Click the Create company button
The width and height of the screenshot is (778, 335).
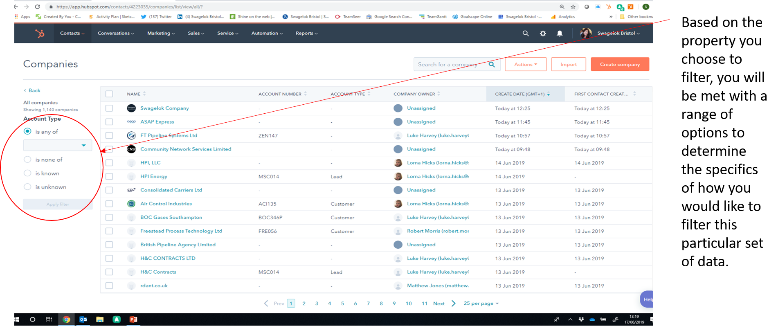coord(620,64)
